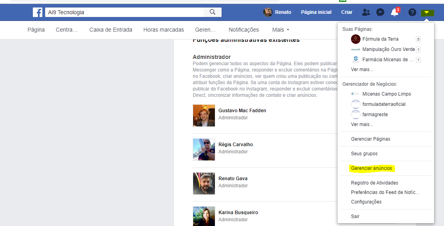Open the Geren… tab
Screen dimensions: 444x226
coord(205,30)
